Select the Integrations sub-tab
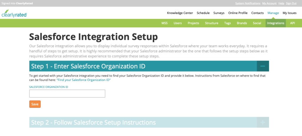This screenshot has width=302, height=136. click(276, 23)
